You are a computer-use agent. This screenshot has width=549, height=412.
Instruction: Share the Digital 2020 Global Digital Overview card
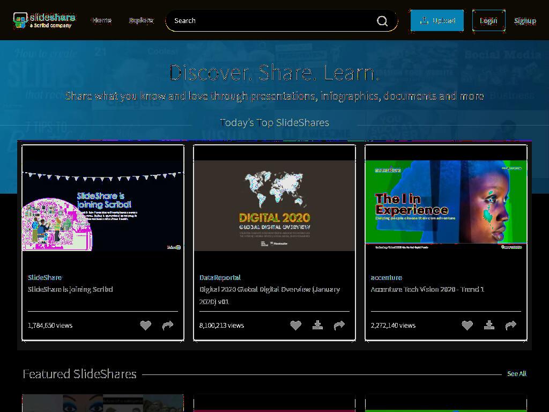339,326
